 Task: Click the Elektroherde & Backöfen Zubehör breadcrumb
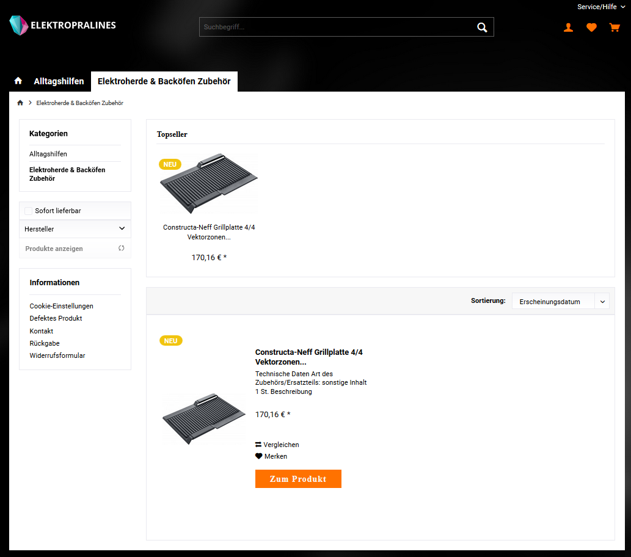tap(79, 103)
